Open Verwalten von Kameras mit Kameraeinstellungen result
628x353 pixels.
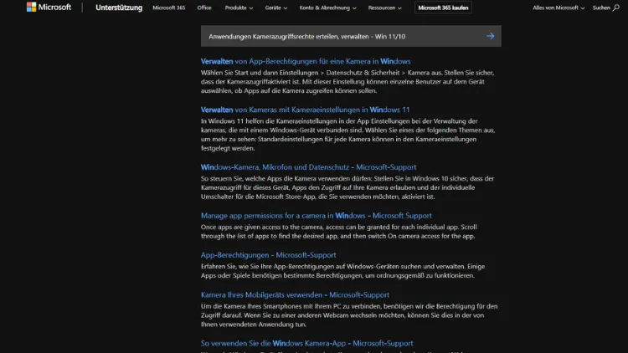(305, 110)
